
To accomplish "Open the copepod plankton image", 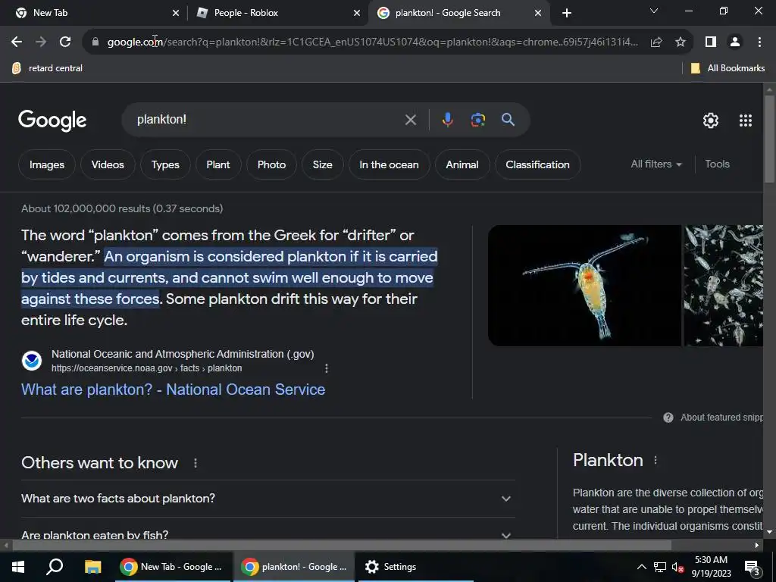I will tap(584, 286).
